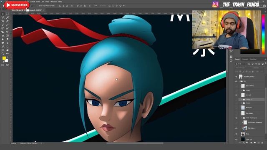This screenshot has width=267, height=150.
Task: Click the create new layer icon
Action: pyautogui.click(x=259, y=142)
